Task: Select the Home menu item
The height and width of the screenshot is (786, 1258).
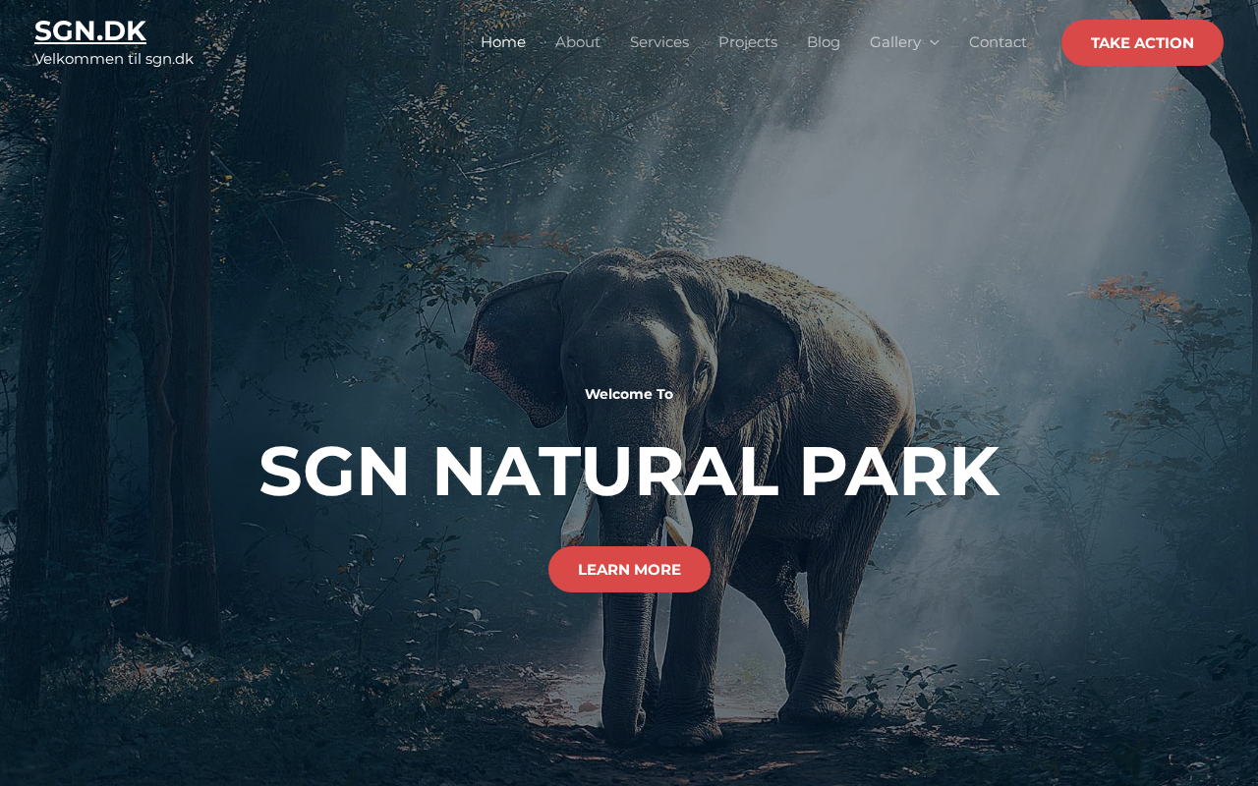Action: coord(503,42)
